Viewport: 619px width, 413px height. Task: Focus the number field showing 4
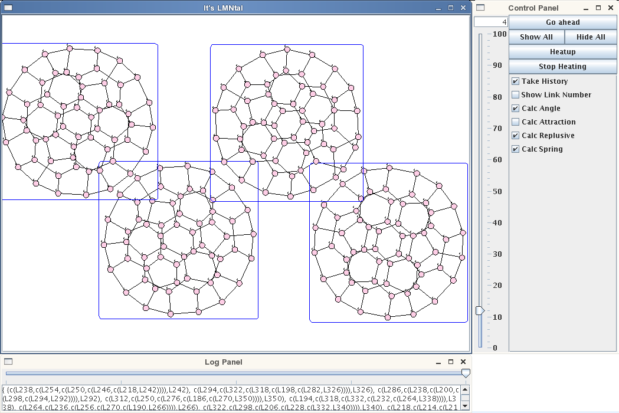coord(490,22)
